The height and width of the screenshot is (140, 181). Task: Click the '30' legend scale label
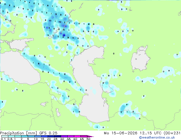[62, 139]
